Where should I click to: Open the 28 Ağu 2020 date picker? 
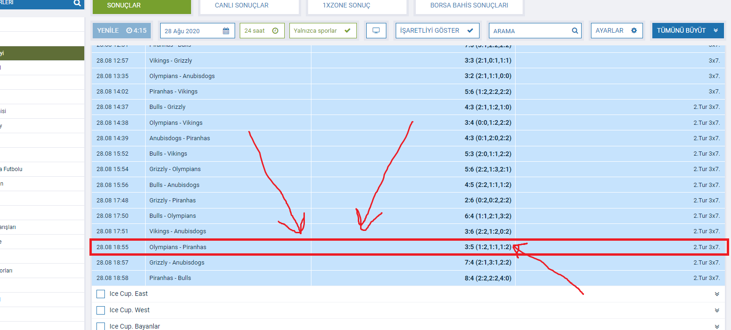197,31
